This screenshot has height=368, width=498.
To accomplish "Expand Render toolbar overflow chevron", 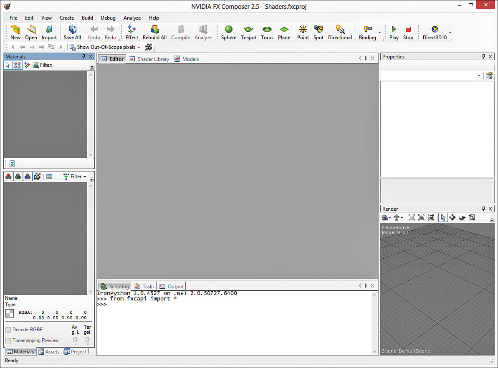I will coord(492,220).
